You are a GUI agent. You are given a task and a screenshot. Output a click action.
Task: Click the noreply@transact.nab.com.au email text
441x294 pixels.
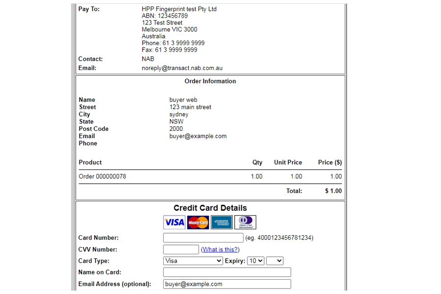182,68
